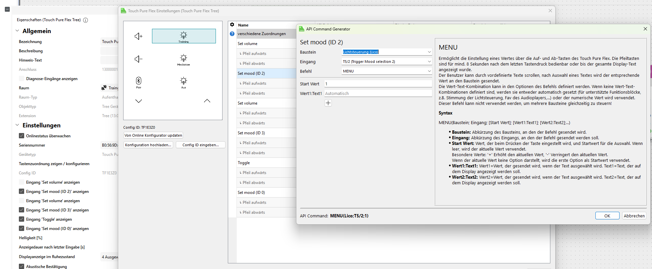Click the Bluetooth Pair icon

coord(138,81)
